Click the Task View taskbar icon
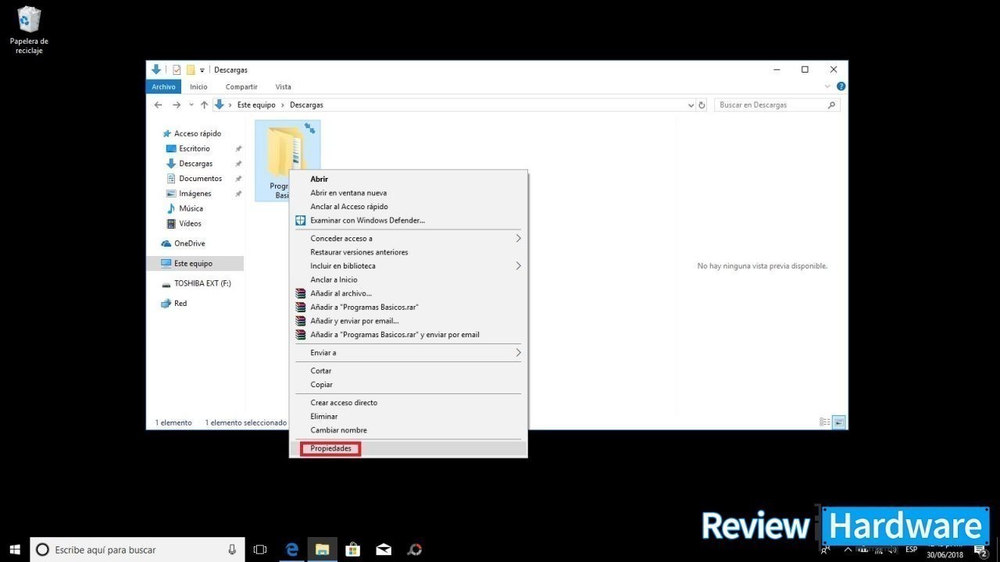The image size is (1000, 562). coord(260,550)
